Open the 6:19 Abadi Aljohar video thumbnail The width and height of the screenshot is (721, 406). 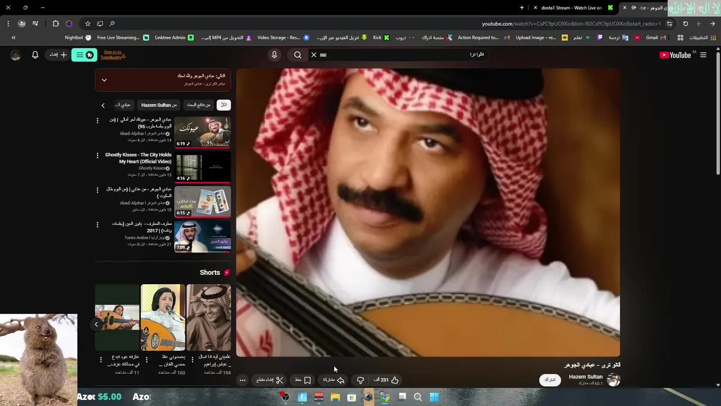[202, 133]
